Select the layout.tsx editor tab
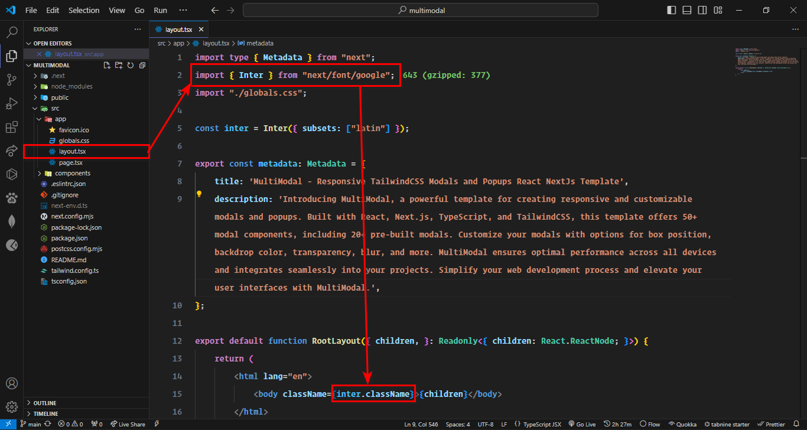 pyautogui.click(x=178, y=29)
